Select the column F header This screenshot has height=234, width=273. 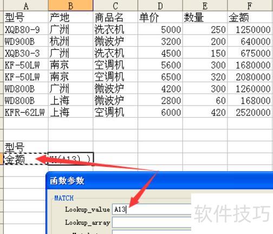pyautogui.click(x=250, y=5)
